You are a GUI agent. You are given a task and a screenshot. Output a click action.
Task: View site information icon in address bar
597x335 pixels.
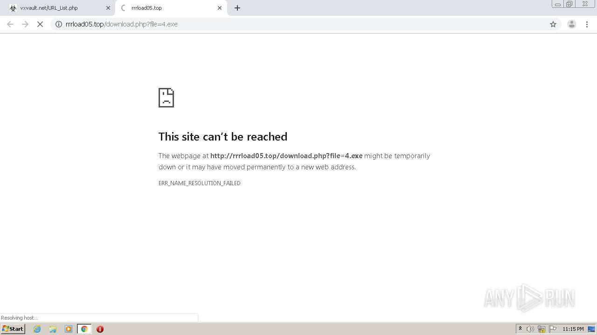[x=59, y=24]
